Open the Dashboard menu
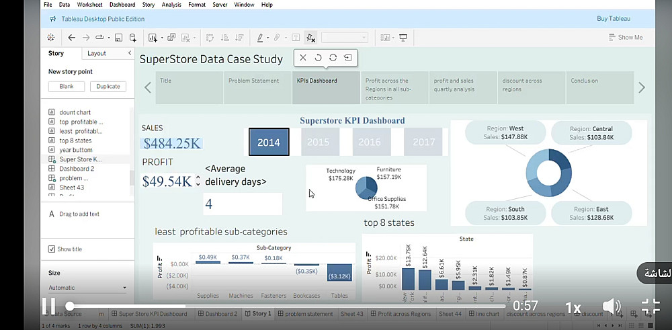The image size is (672, 330). pos(122,5)
